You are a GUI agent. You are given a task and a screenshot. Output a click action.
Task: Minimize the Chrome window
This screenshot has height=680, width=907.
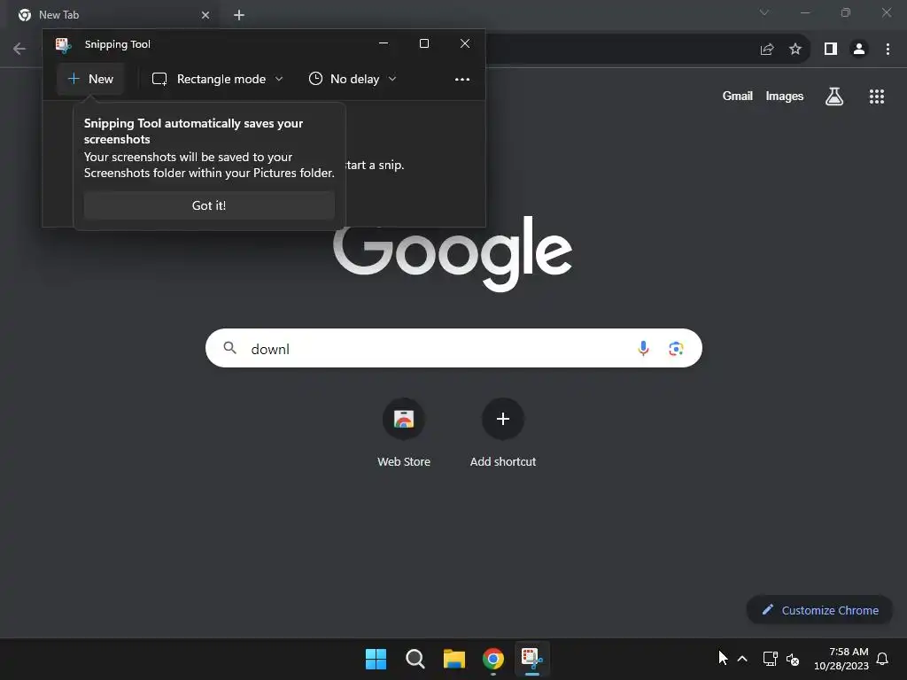[x=804, y=12]
